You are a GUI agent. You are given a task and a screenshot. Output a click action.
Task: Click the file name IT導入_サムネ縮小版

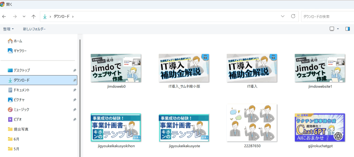coord(184,87)
